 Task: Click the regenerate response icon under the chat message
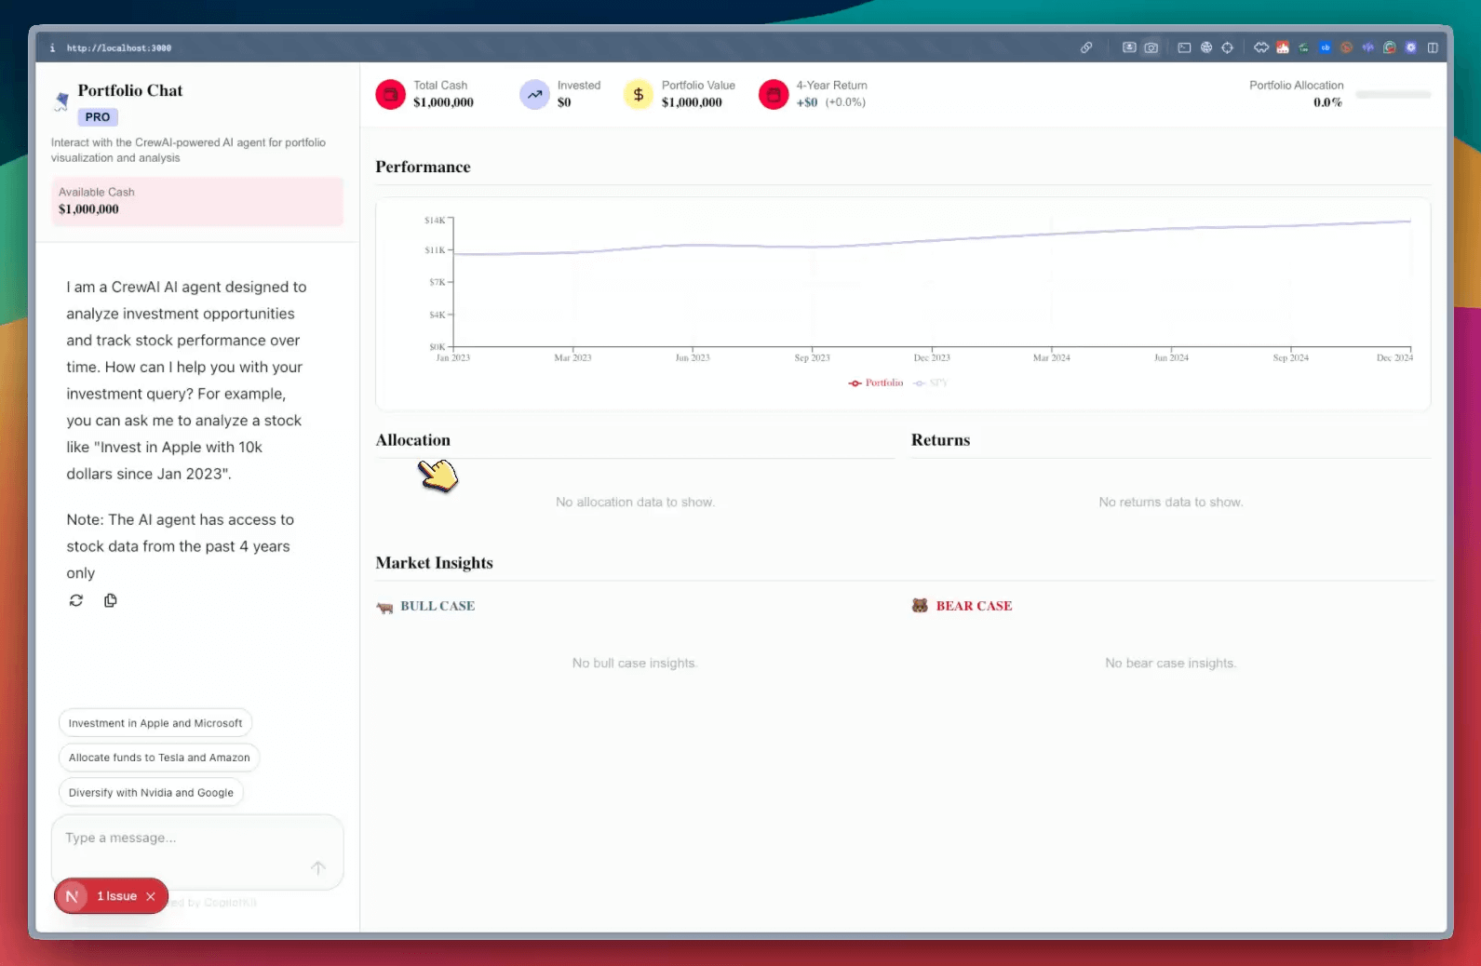coord(76,600)
